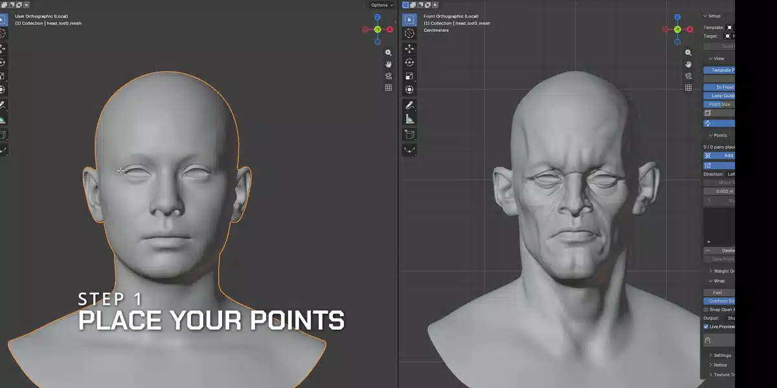777x388 pixels.
Task: Enable the Snap Open checkbox
Action: pos(706,309)
